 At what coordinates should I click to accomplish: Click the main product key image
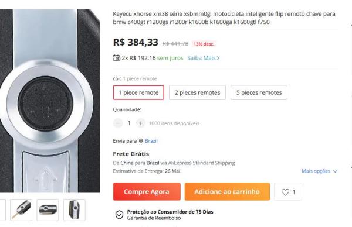pyautogui.click(x=50, y=101)
